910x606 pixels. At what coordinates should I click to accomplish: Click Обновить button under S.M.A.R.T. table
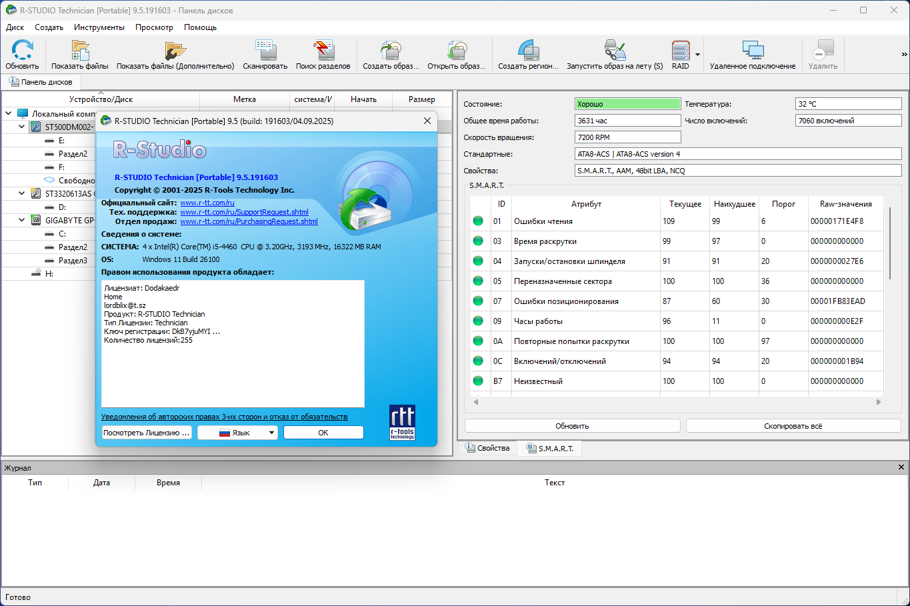coord(572,426)
